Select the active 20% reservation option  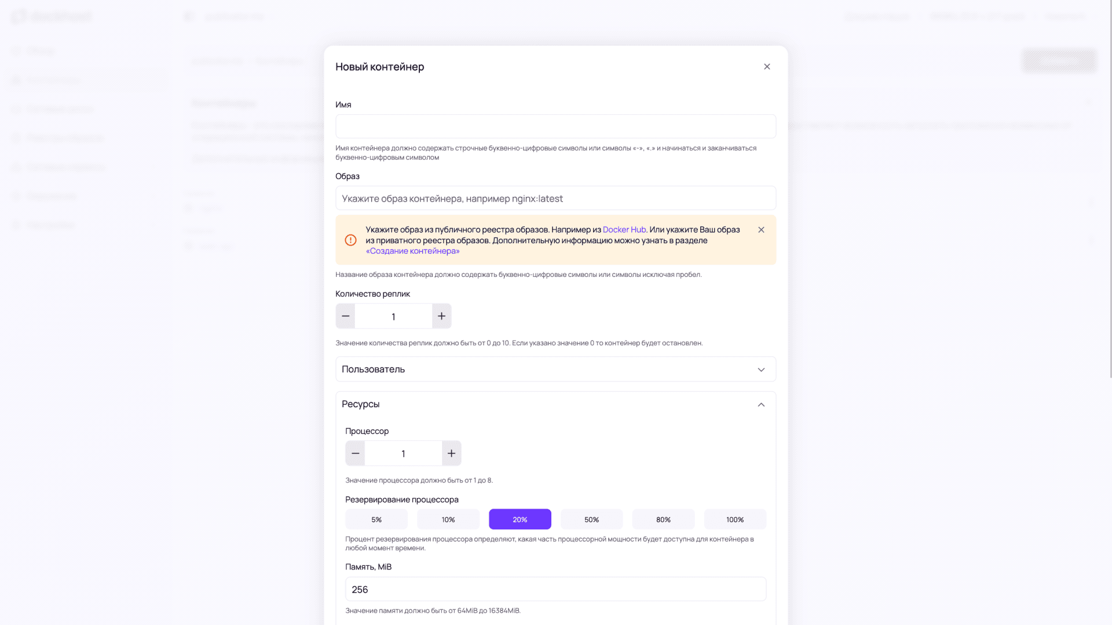520,520
